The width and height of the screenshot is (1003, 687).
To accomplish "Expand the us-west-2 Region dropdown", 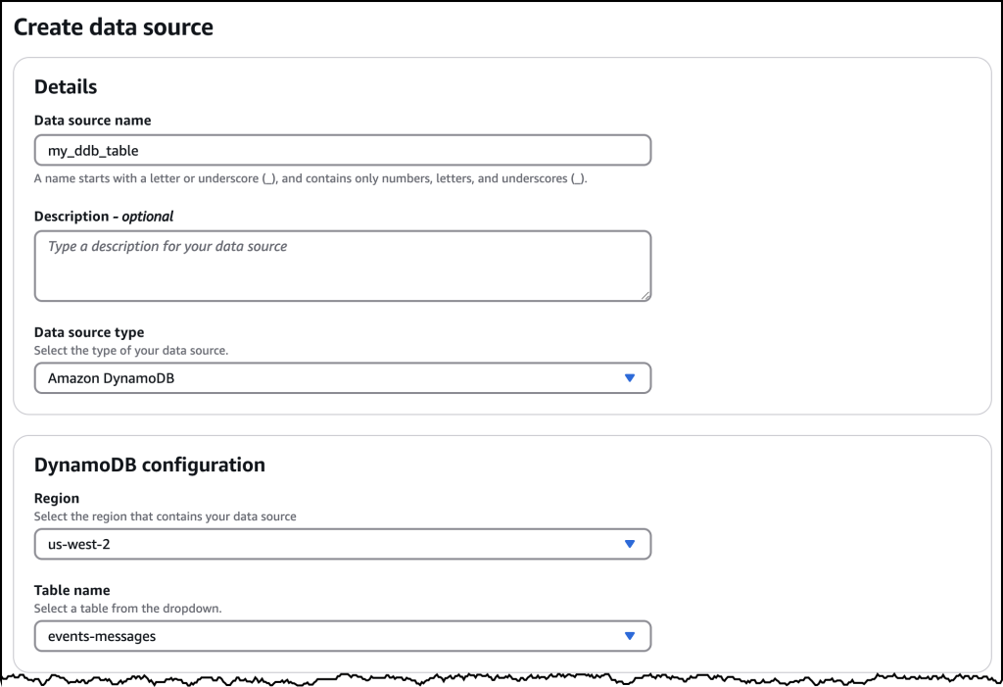I will [x=343, y=544].
